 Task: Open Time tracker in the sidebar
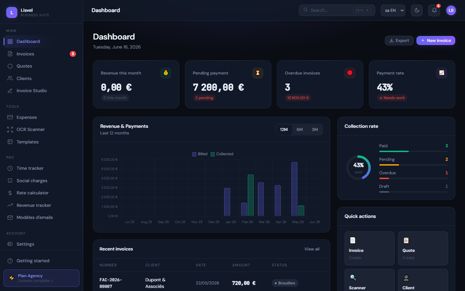42,168
